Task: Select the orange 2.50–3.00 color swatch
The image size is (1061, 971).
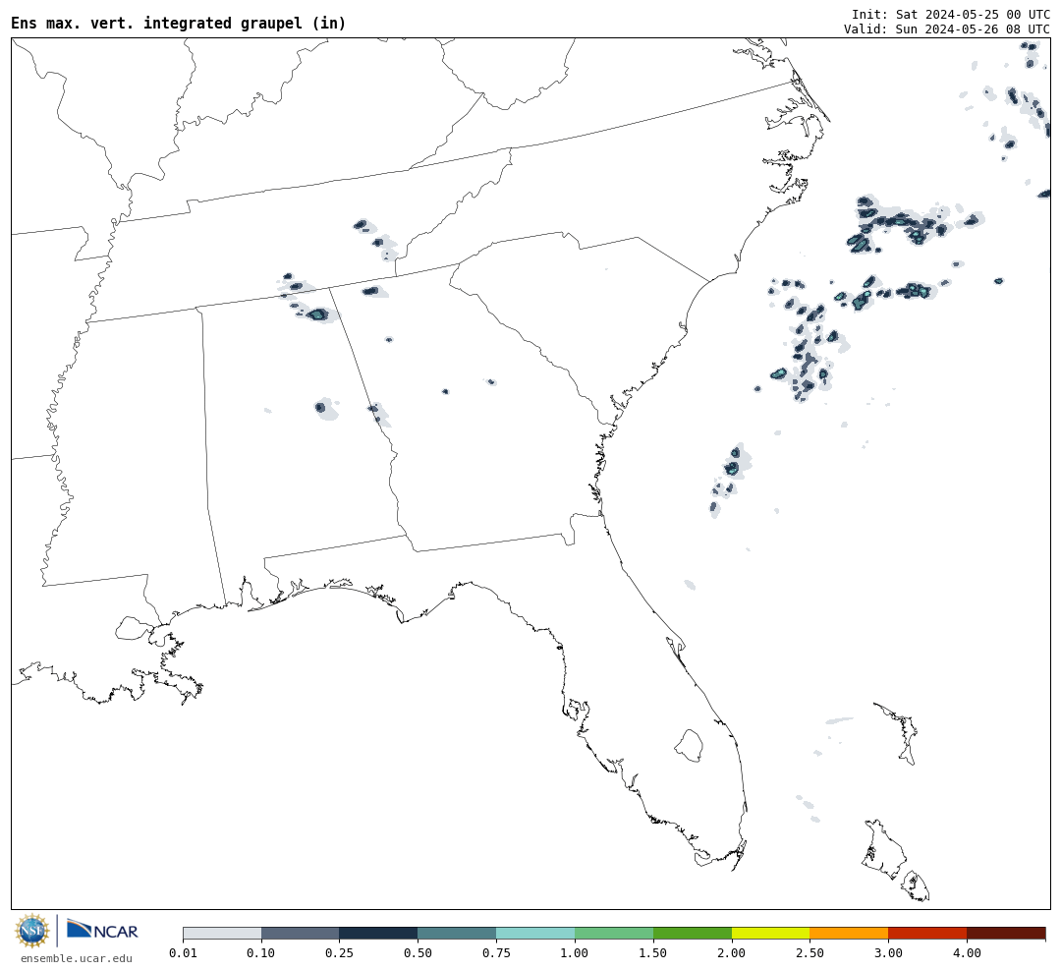Action: pos(849,934)
